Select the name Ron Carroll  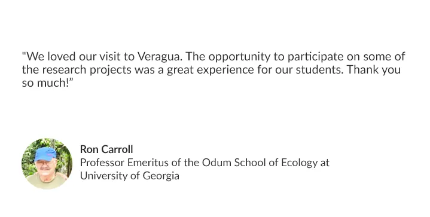click(106, 149)
